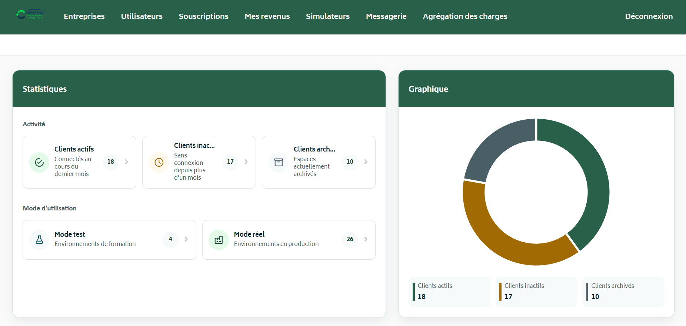Select the Clients inactifs legend box under chart
This screenshot has height=326, width=686.
(536, 292)
